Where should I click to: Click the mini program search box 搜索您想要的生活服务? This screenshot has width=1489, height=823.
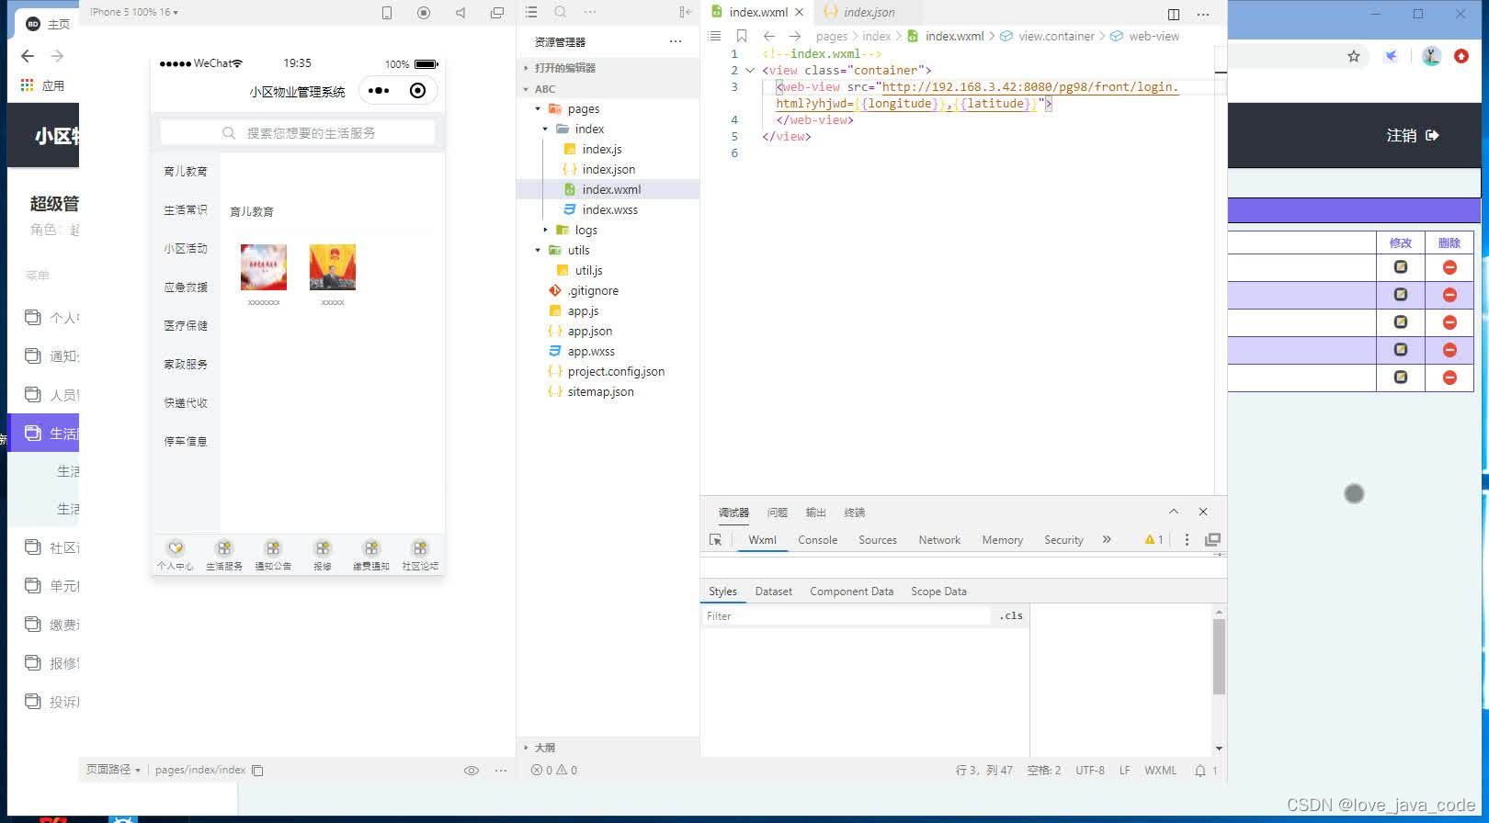[298, 132]
